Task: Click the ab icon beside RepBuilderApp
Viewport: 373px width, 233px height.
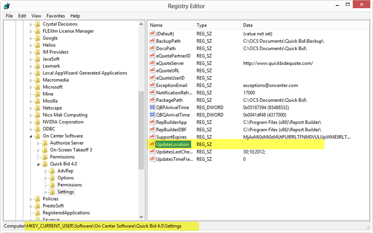Action: point(152,122)
